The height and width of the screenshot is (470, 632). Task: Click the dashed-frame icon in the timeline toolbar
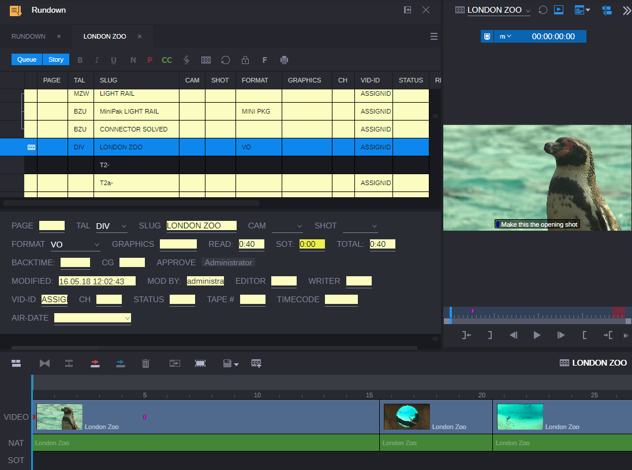coord(200,363)
